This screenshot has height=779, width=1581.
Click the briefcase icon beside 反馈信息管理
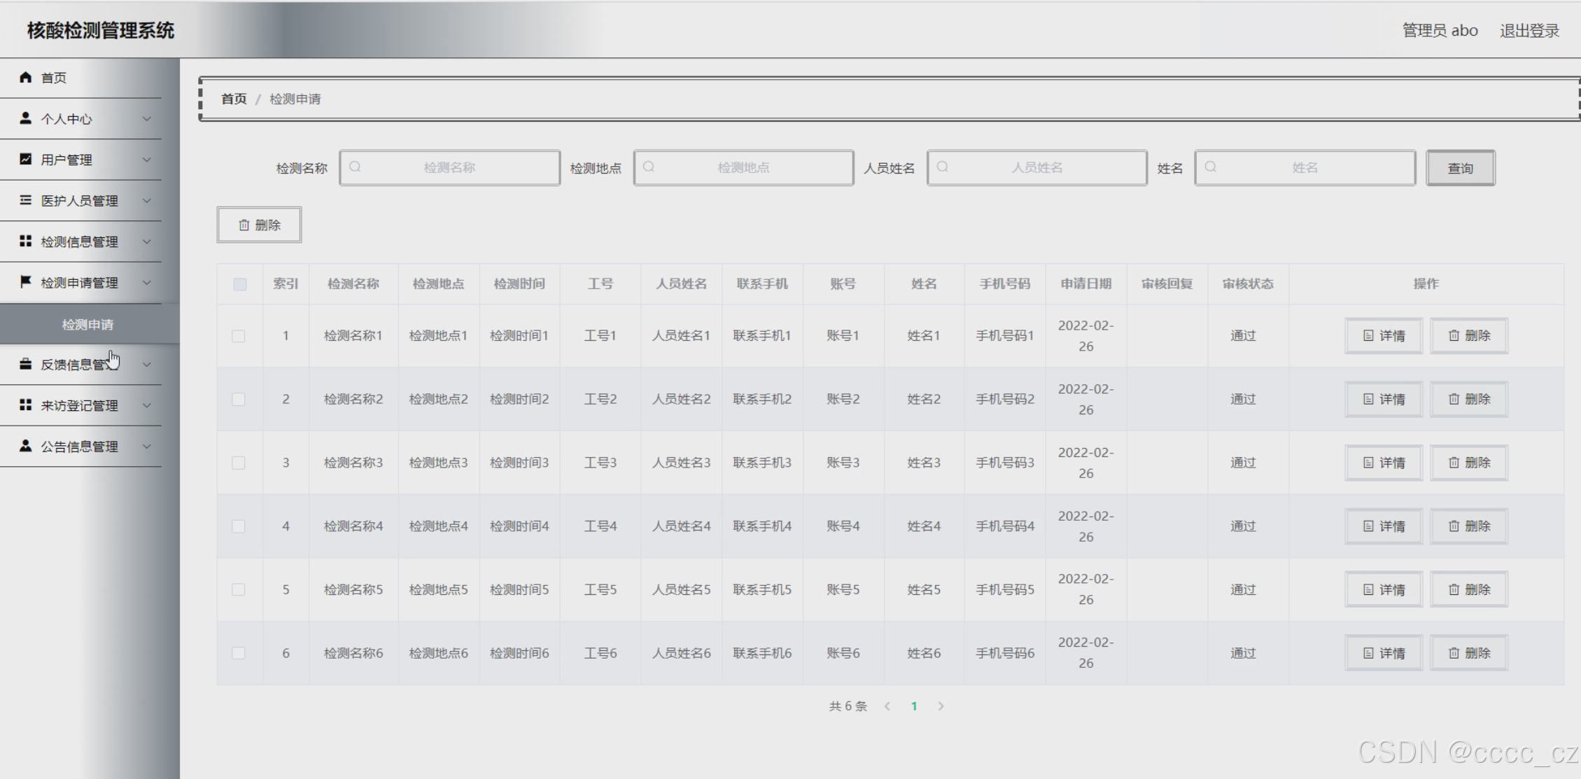(26, 364)
